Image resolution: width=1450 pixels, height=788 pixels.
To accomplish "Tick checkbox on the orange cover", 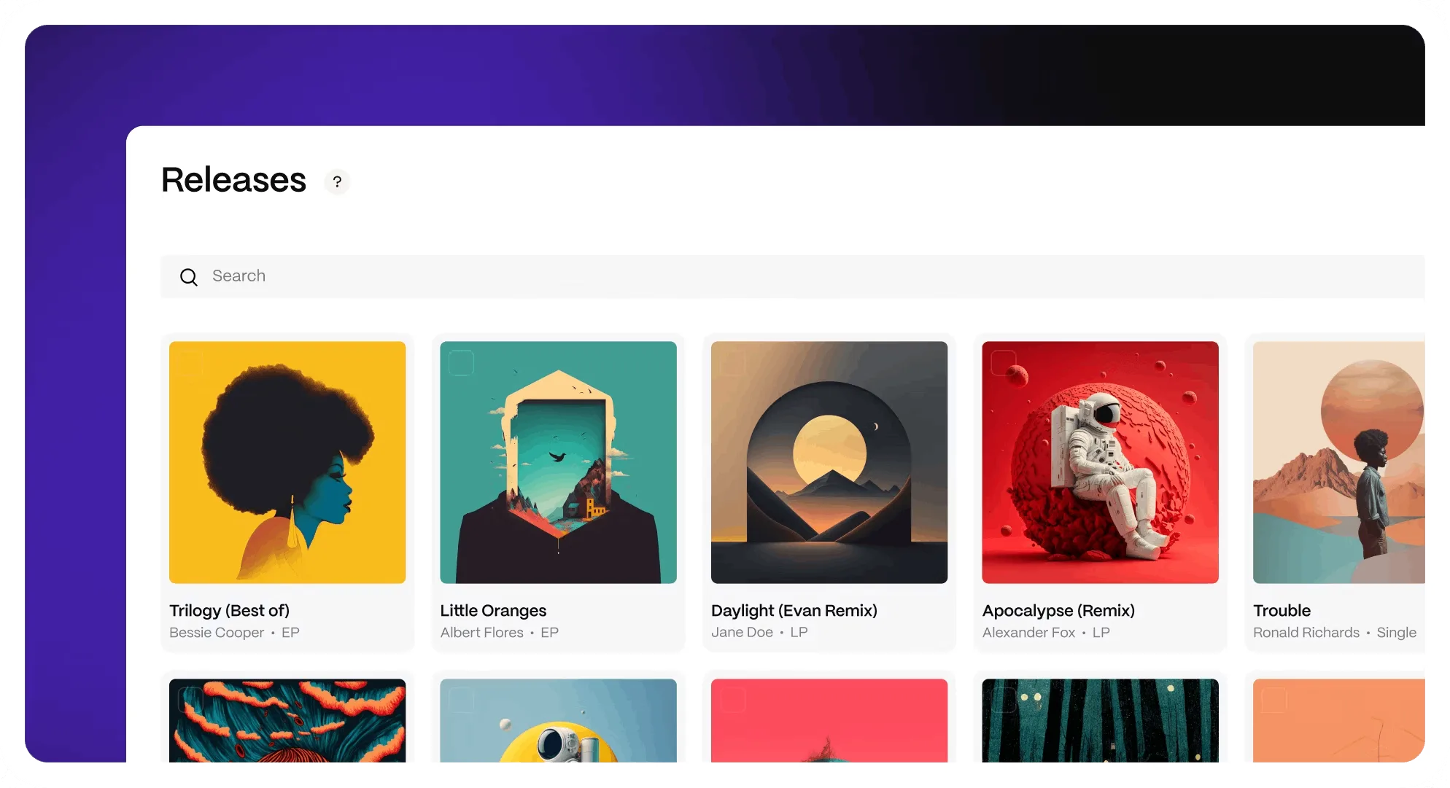I will click(x=1274, y=701).
